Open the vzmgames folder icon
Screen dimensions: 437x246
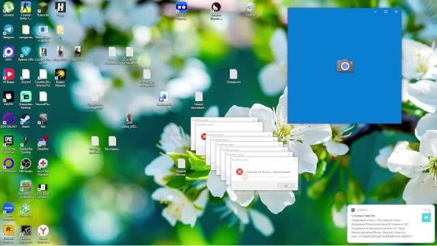tap(26, 29)
